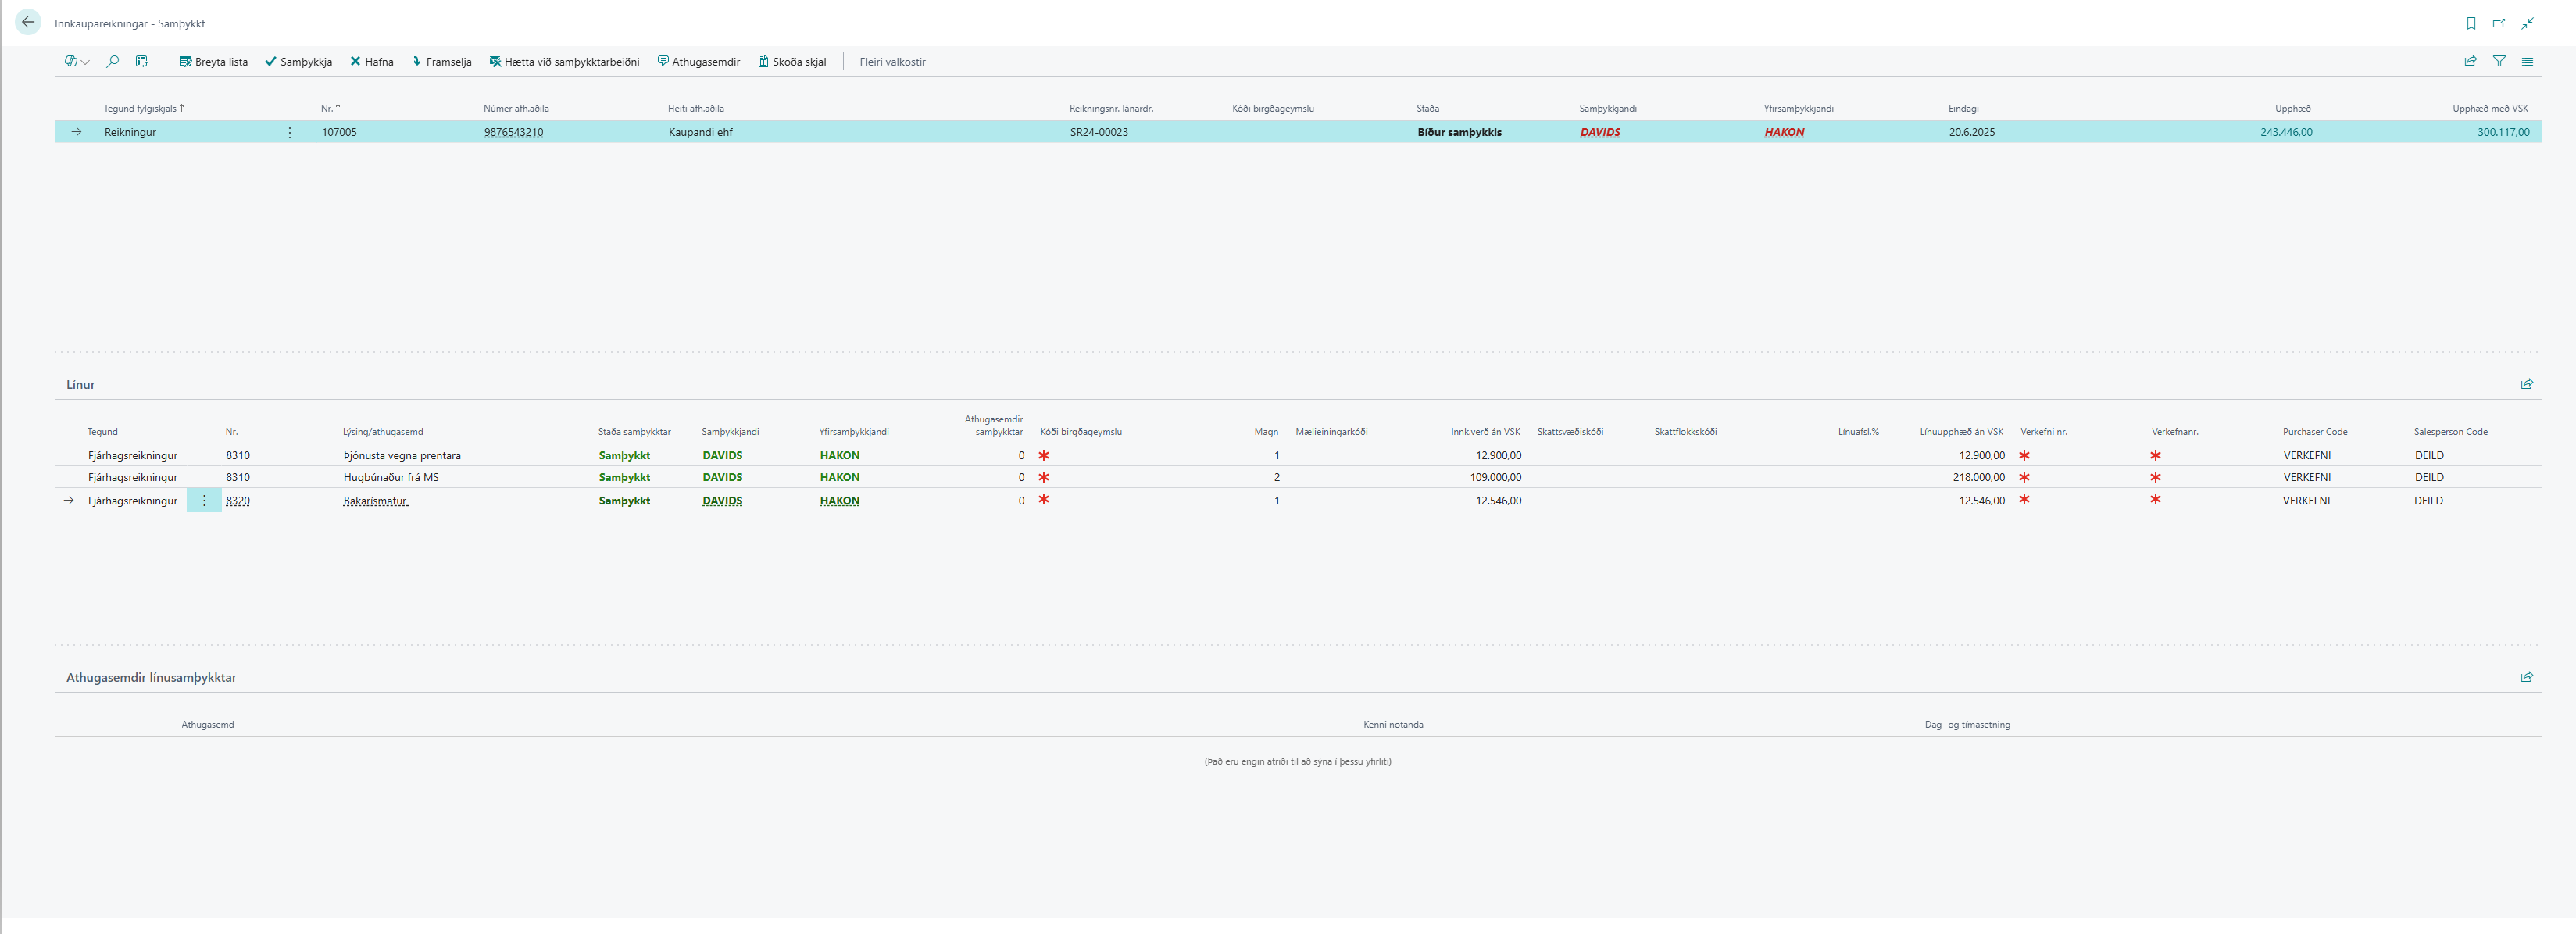The height and width of the screenshot is (934, 2576).
Task: Click the Athugasemdir línusamþykktar heading
Action: [x=151, y=677]
